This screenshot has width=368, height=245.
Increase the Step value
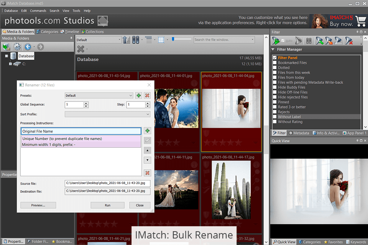pyautogui.click(x=147, y=103)
